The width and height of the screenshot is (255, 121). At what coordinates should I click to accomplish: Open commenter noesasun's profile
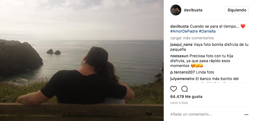coord(179,56)
